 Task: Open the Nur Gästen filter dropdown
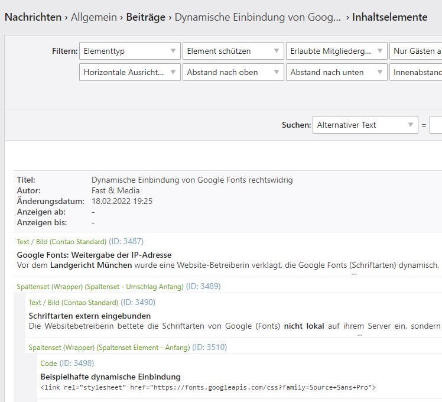[x=416, y=51]
